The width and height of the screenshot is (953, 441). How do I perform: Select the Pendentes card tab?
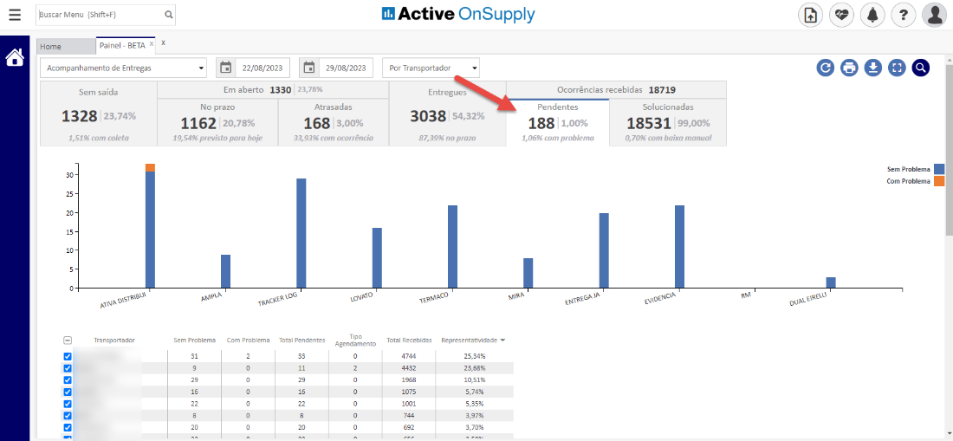pos(557,123)
